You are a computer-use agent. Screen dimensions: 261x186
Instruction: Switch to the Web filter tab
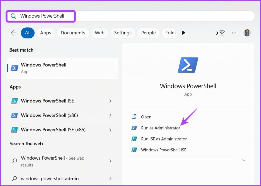coord(100,33)
